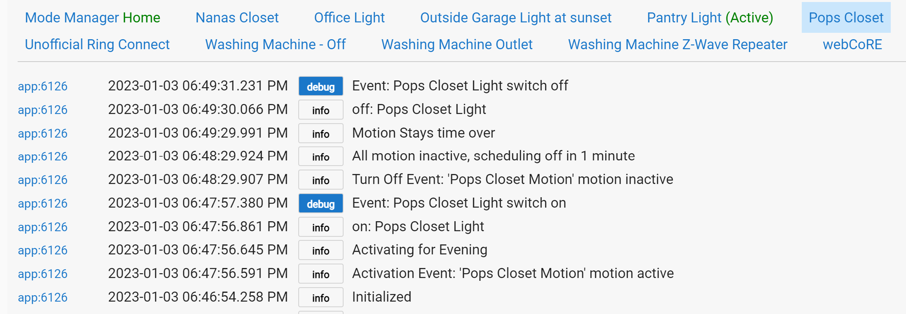Click app:6126 link for switch off event
906x314 pixels.
tap(42, 86)
